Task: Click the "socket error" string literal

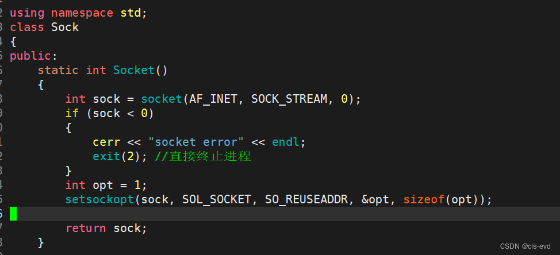Action: (196, 142)
